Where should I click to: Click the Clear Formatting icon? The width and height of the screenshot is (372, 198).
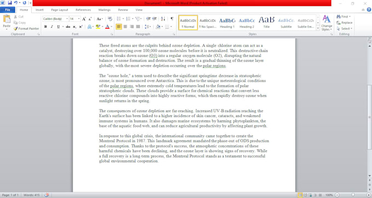pyautogui.click(x=109, y=19)
